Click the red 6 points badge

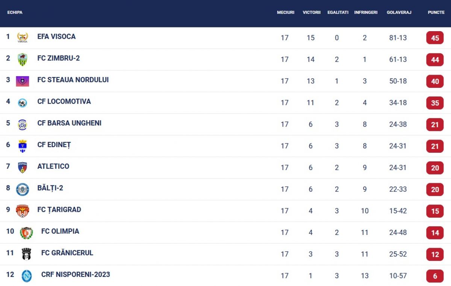coord(435,276)
